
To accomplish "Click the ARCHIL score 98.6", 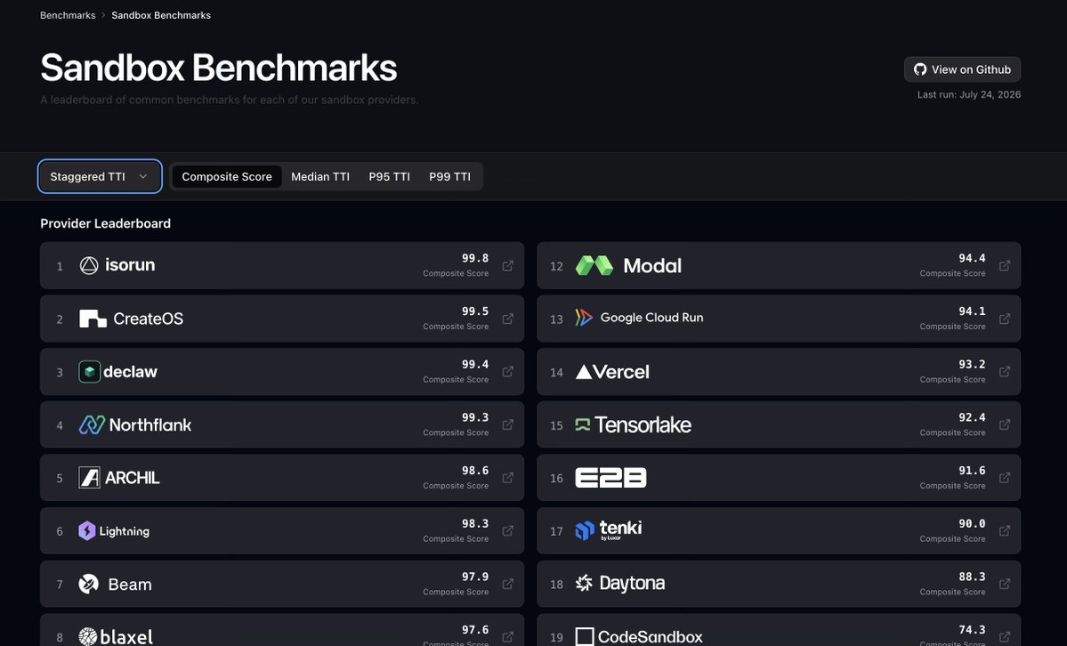I will click(475, 471).
